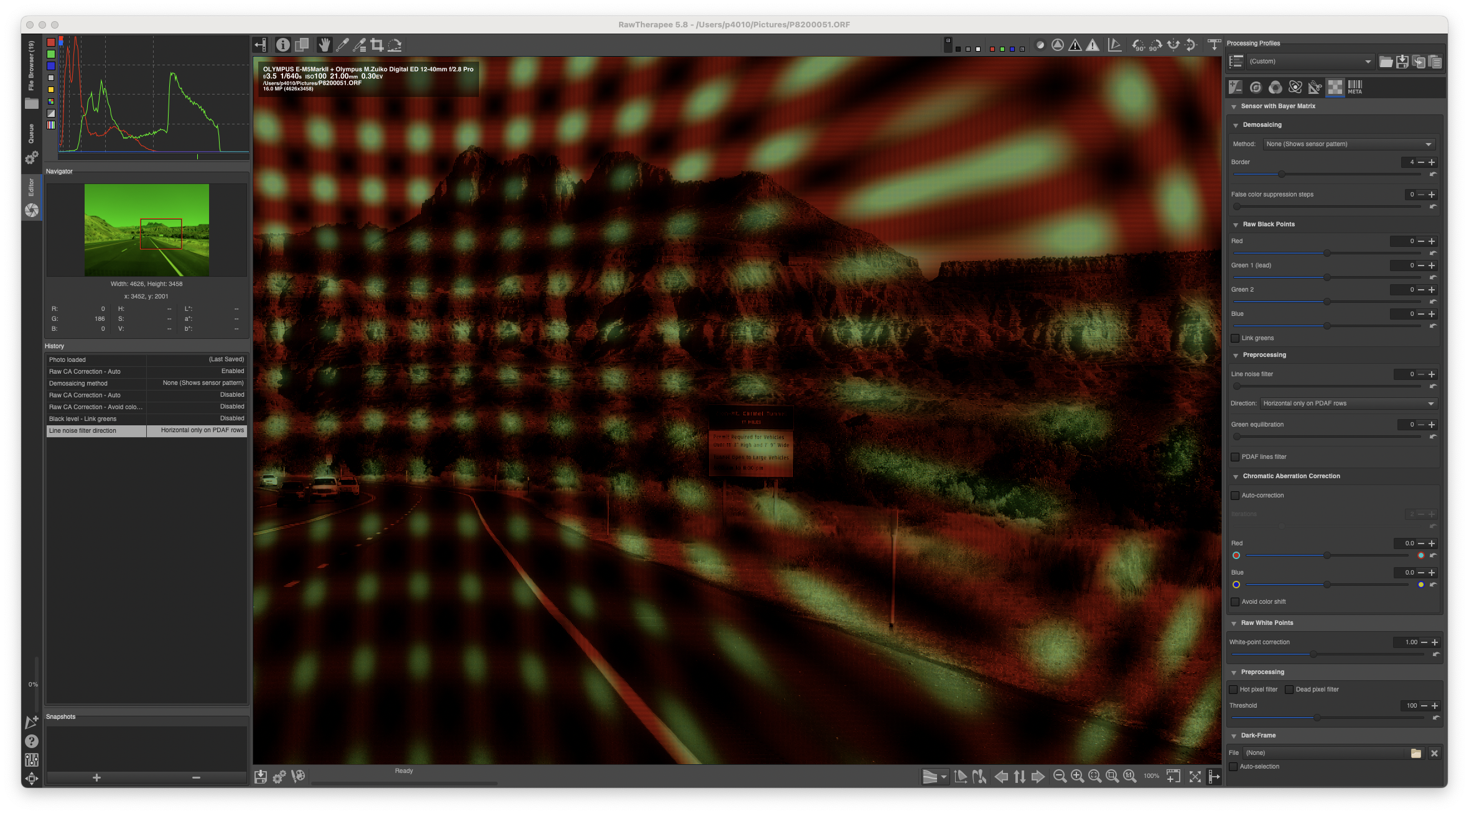
Task: Adjust the White-point correction slider
Action: pos(1313,654)
